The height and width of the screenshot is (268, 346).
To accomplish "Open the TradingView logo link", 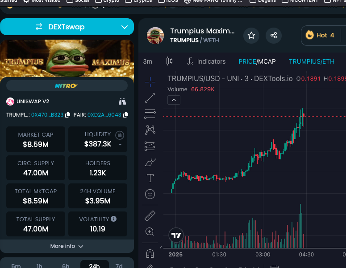I will coord(176,235).
